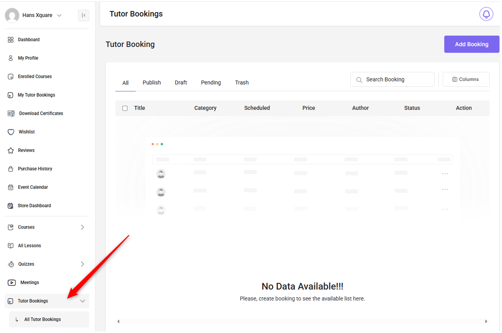
Task: Open the Event Calendar icon item
Action: click(11, 187)
